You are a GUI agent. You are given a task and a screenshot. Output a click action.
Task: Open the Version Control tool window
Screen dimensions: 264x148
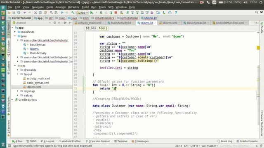[98, 141]
